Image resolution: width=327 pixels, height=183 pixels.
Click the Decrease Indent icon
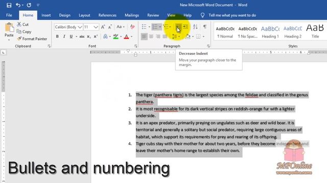[x=178, y=27]
